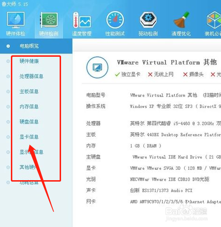Click the 操作系统 row label
This screenshot has width=221, height=227.
point(96,106)
